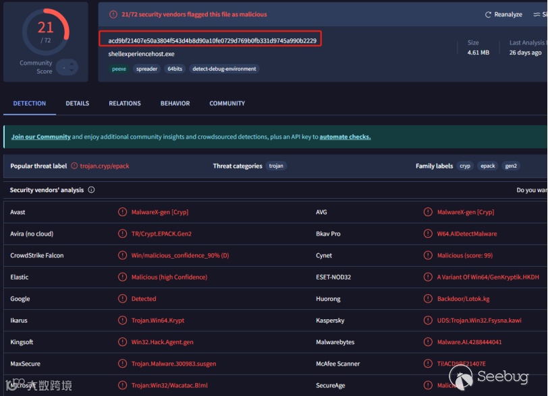Click the Malicious (score: 99) result
Image resolution: width=548 pixels, height=396 pixels.
coord(465,255)
